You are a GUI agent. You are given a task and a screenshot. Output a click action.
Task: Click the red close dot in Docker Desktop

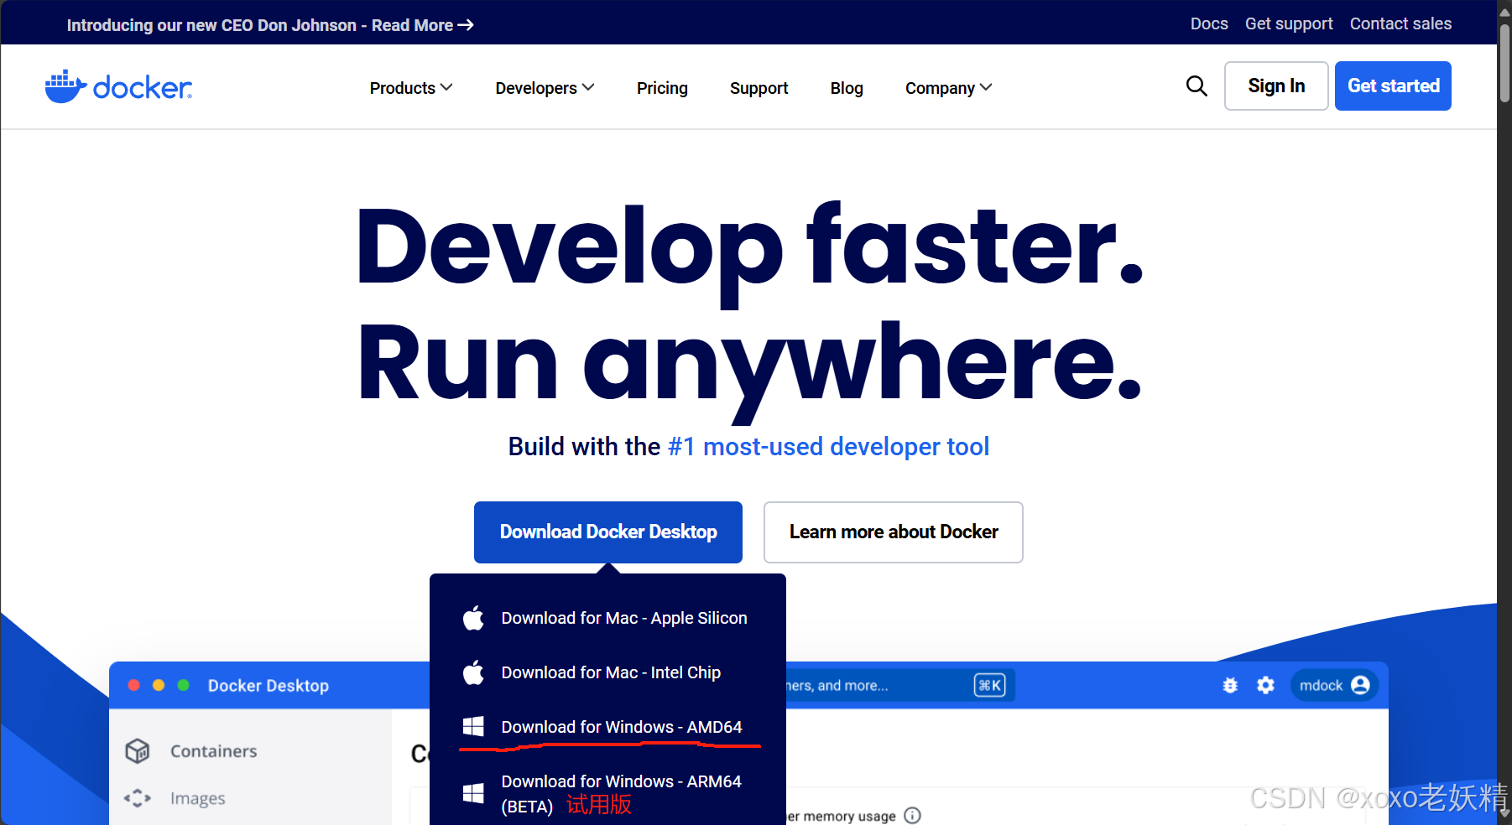pos(133,685)
